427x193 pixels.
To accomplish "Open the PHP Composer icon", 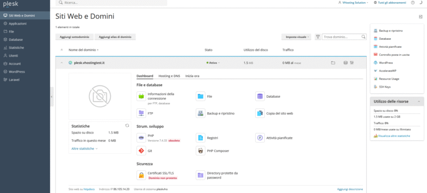I will [x=201, y=150].
